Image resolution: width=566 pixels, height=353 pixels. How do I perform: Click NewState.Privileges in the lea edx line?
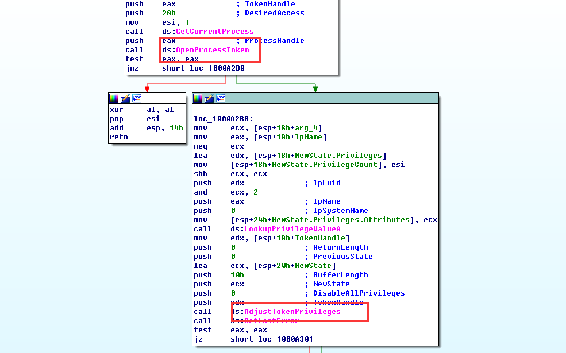pos(338,156)
